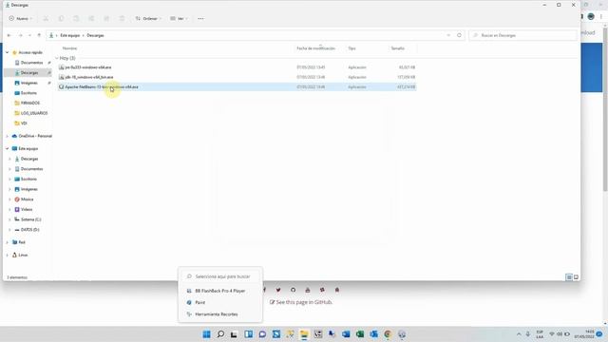Image resolution: width=608 pixels, height=342 pixels.
Task: Expand the DATOS (D:) drive node
Action: tap(10, 230)
